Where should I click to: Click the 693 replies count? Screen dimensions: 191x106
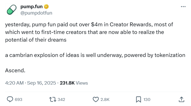click(19, 99)
